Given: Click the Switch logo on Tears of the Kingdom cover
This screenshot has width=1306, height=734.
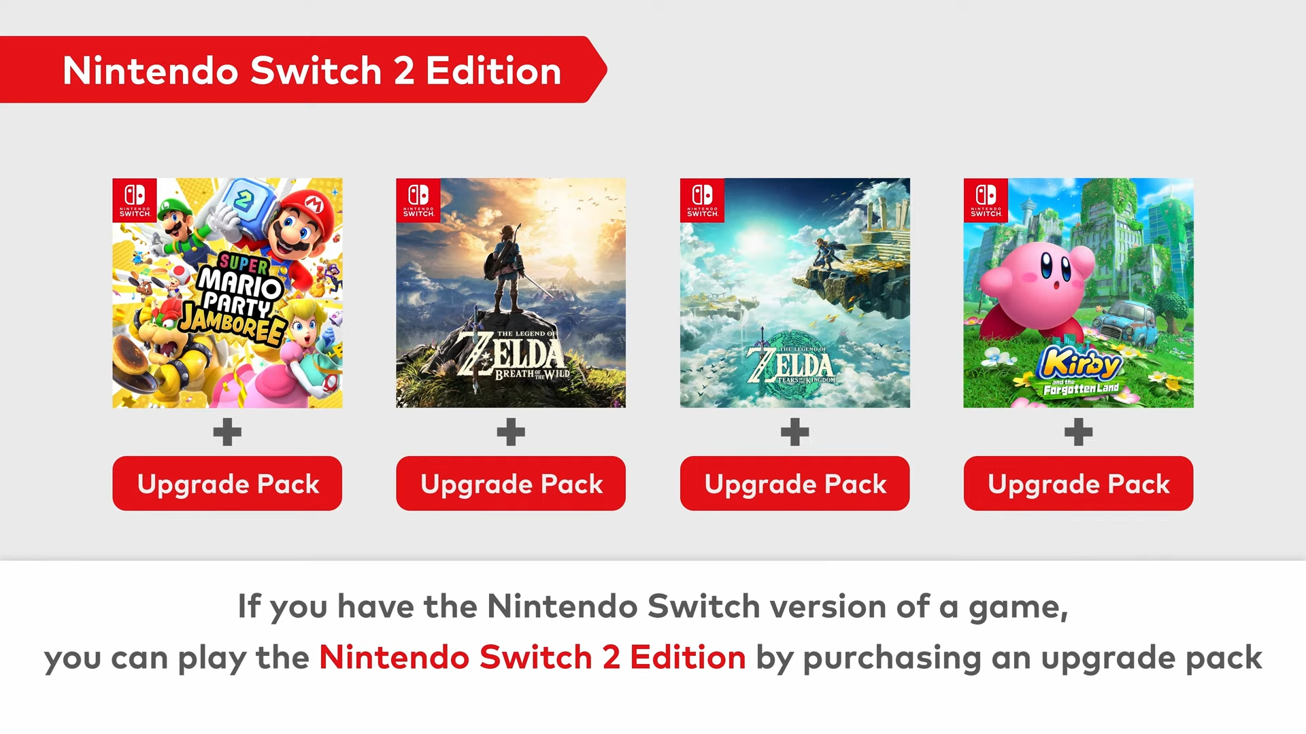Looking at the screenshot, I should [702, 200].
